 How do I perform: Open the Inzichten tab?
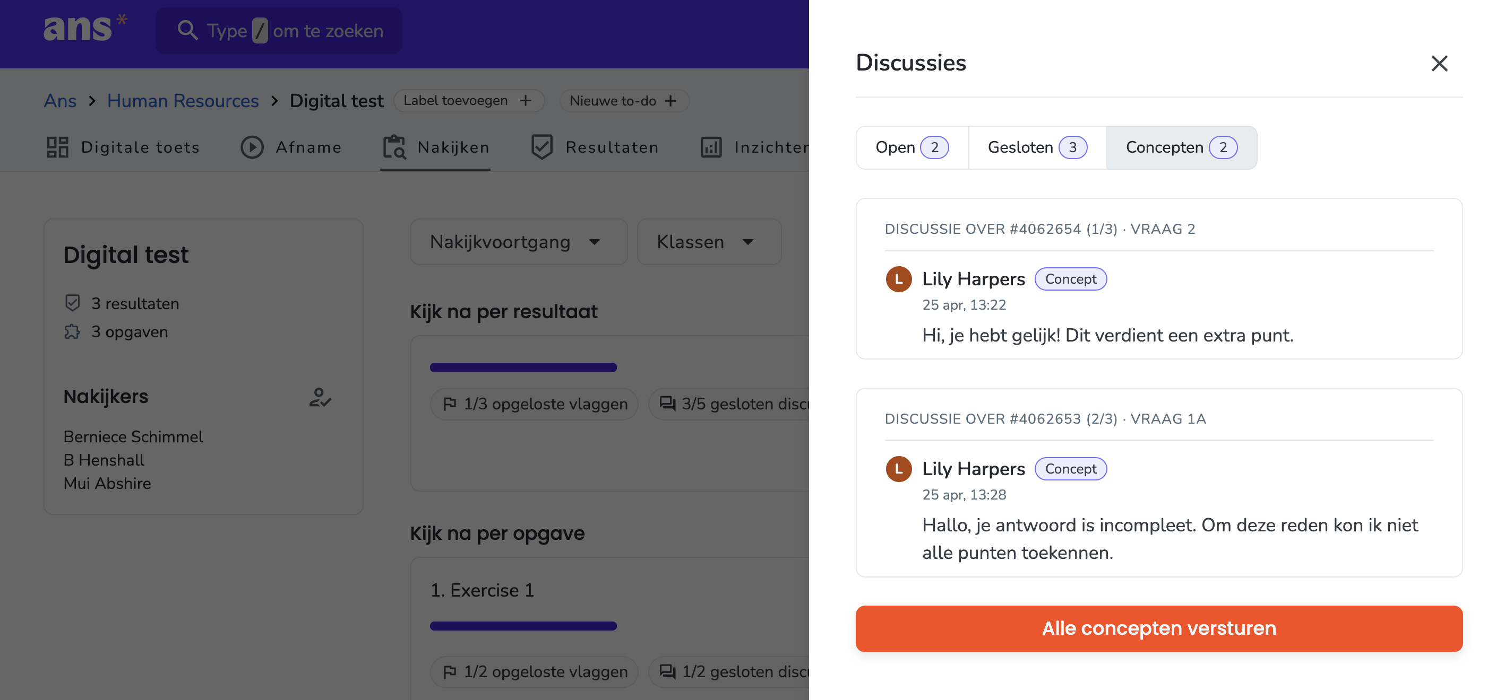[754, 147]
